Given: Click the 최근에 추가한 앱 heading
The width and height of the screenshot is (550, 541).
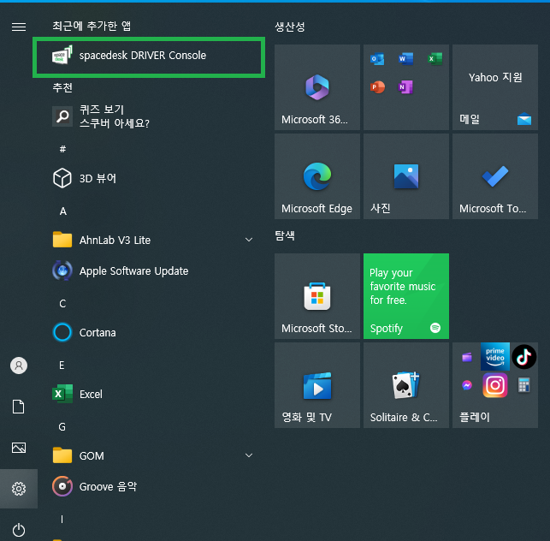Looking at the screenshot, I should coord(92,26).
